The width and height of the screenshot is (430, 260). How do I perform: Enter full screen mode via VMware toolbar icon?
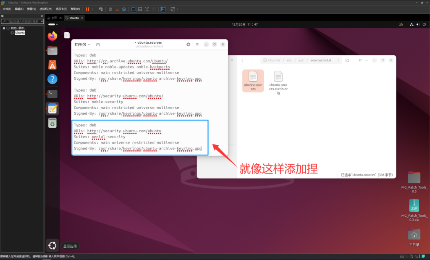point(147,9)
